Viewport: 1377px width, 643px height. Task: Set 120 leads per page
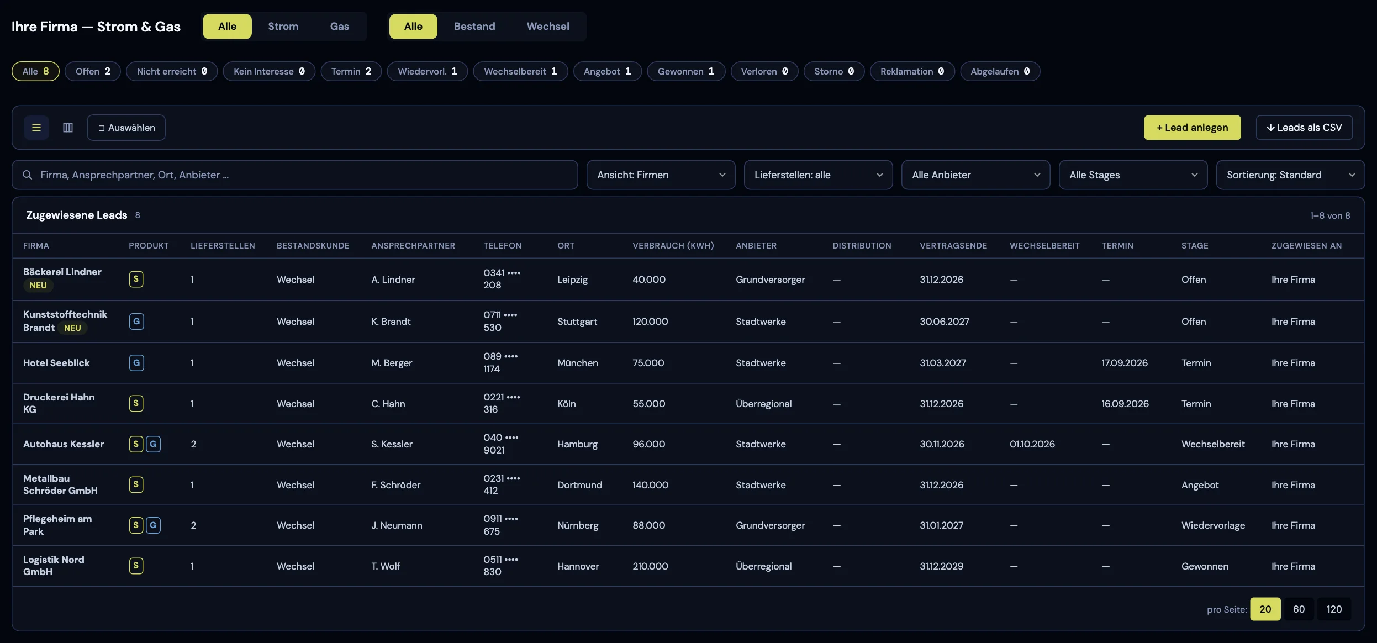pyautogui.click(x=1333, y=609)
